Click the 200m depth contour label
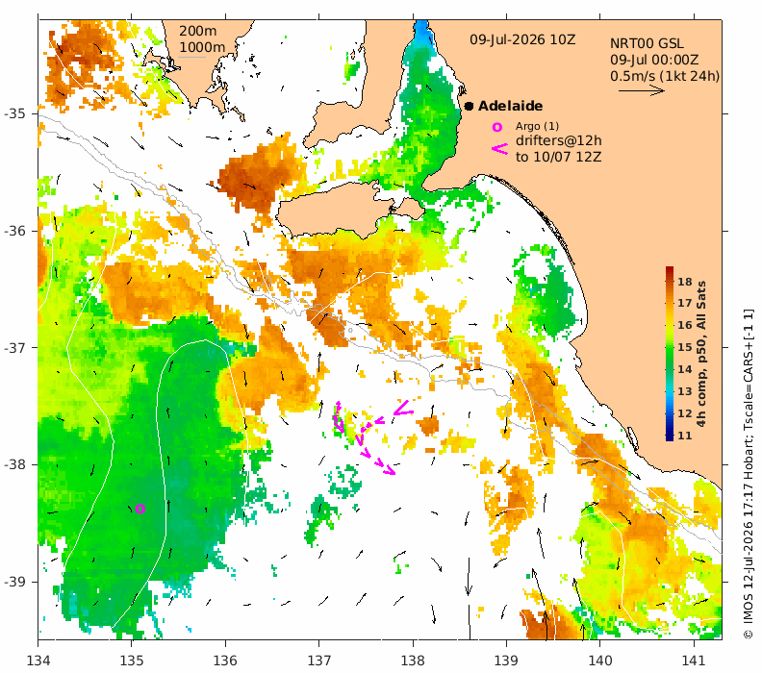 (198, 31)
